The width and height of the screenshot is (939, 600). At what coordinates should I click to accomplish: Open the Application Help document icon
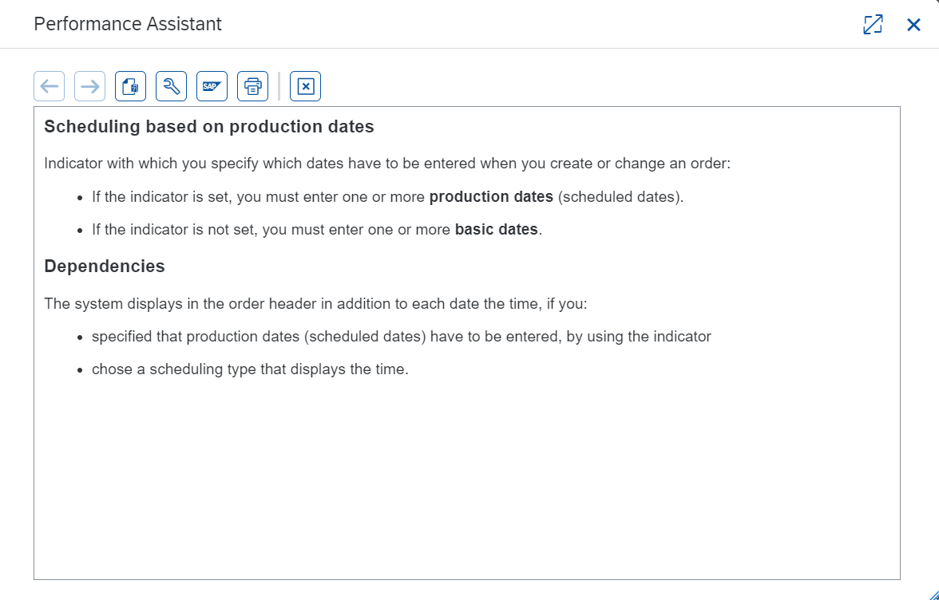[131, 86]
